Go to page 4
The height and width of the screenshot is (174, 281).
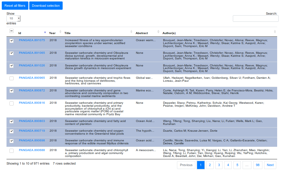[228, 165]
